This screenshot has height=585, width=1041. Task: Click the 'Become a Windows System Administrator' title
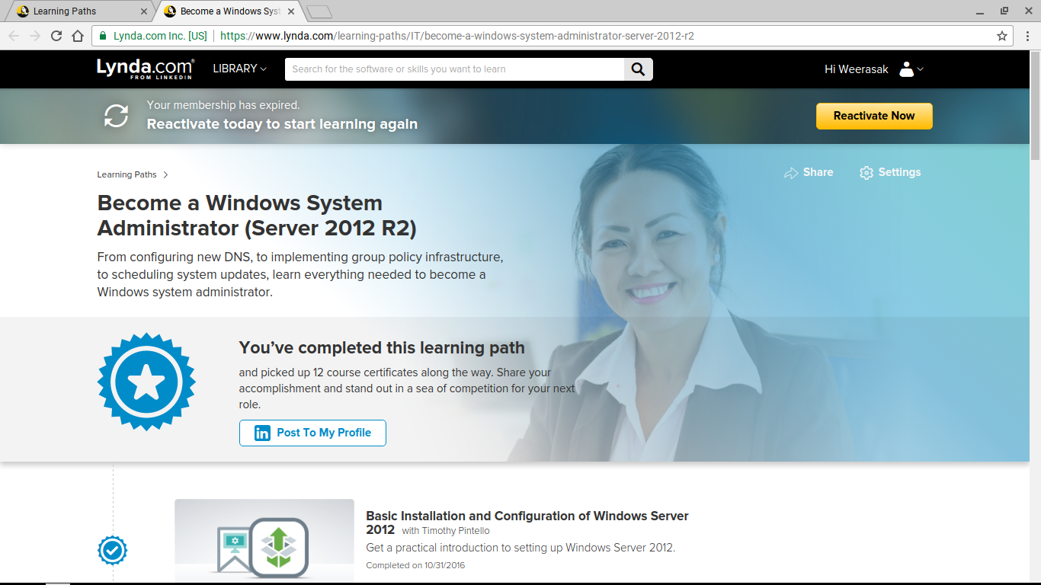click(x=257, y=216)
